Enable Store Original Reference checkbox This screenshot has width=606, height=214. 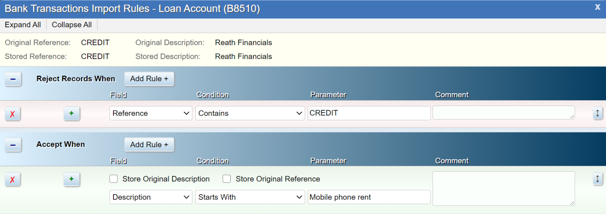click(227, 179)
